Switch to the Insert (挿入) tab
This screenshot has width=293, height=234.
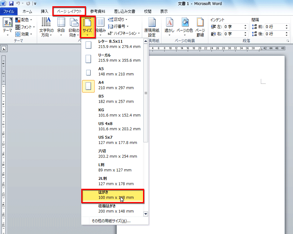(x=45, y=11)
